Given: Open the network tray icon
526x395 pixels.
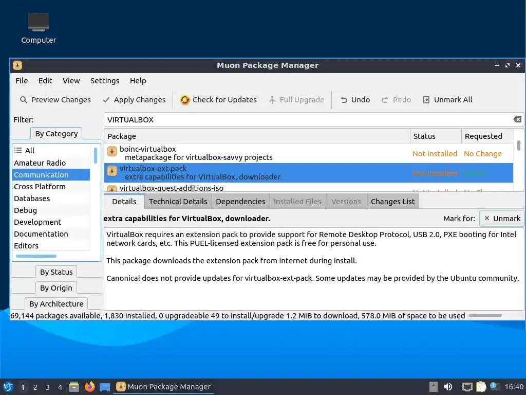Looking at the screenshot, I should 467,387.
